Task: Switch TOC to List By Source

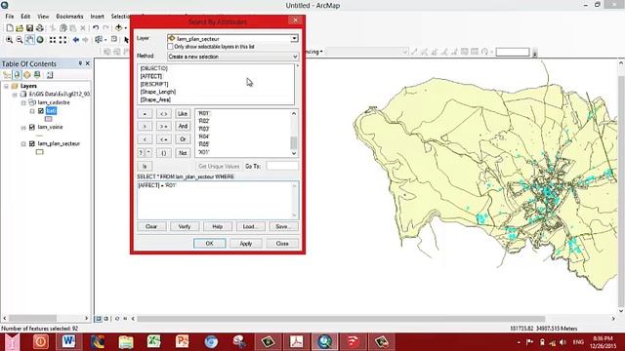Action: click(17, 75)
